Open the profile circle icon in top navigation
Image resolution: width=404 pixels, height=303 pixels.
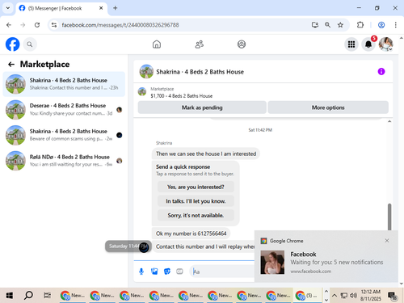(x=242, y=44)
